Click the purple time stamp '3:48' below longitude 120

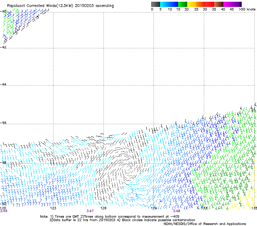pyautogui.click(x=3, y=211)
